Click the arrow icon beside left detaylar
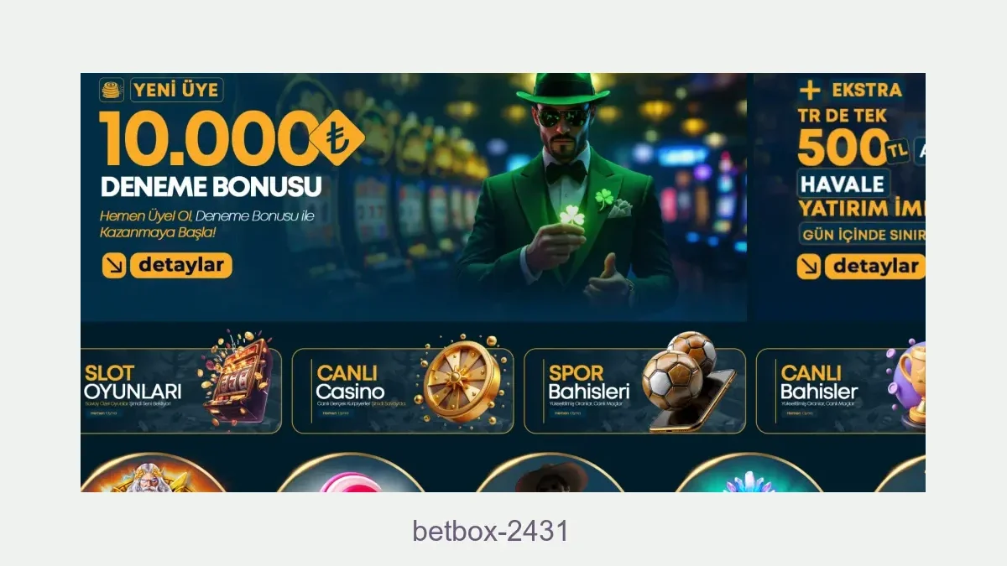 point(113,266)
